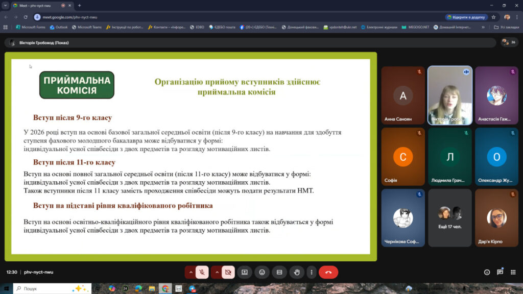Screen dimensions: 523x294
Task: Open the activities grid icon
Action: pos(513,273)
